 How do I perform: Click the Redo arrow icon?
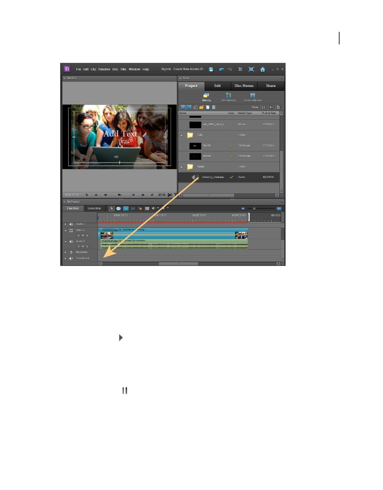coord(229,69)
